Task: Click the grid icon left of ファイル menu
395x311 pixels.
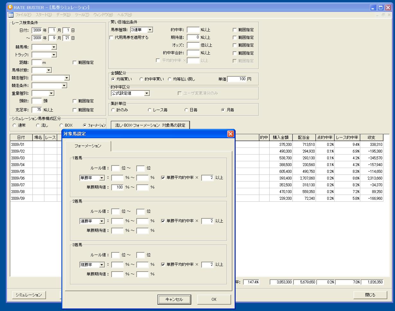Action: (11, 15)
